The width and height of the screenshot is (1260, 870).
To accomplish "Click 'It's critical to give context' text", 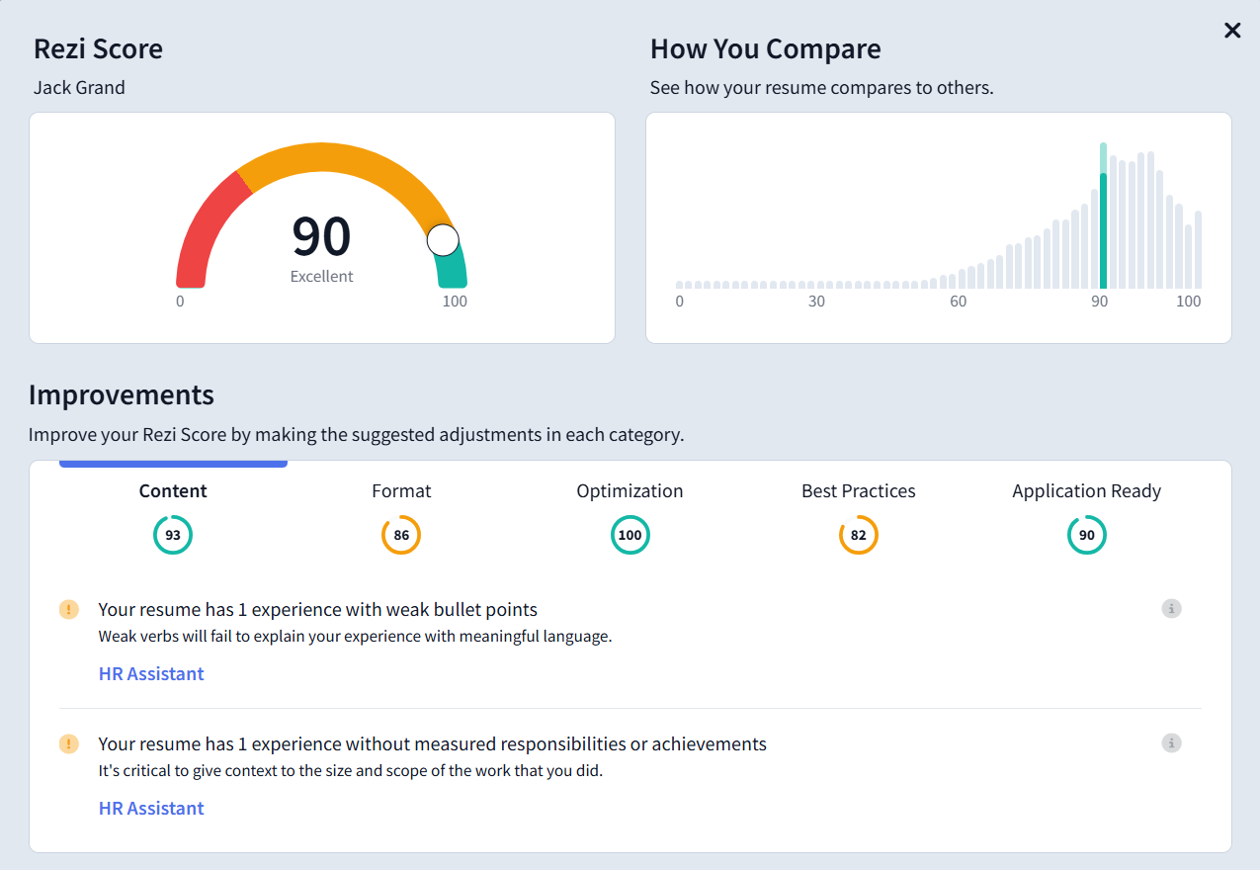I will [x=350, y=771].
